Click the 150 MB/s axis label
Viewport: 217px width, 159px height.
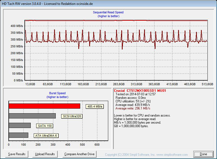tap(17, 60)
